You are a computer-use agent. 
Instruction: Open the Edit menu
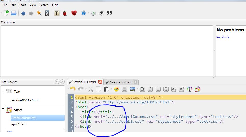13,5
